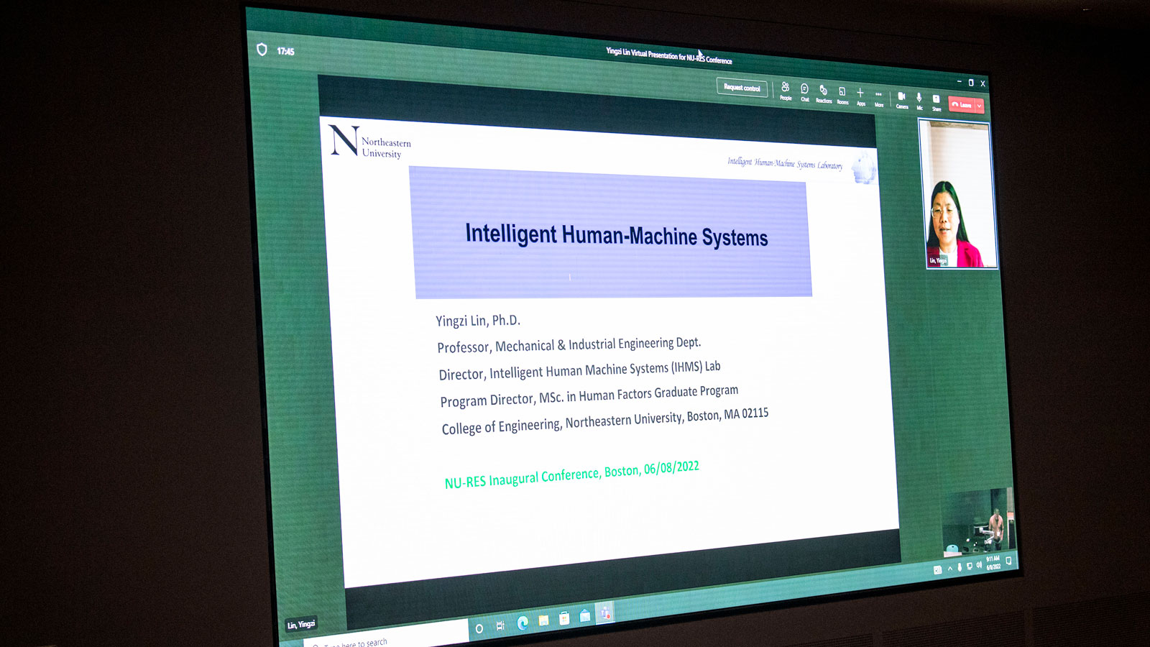This screenshot has width=1150, height=647.
Task: Click the Request control button
Action: click(x=742, y=88)
